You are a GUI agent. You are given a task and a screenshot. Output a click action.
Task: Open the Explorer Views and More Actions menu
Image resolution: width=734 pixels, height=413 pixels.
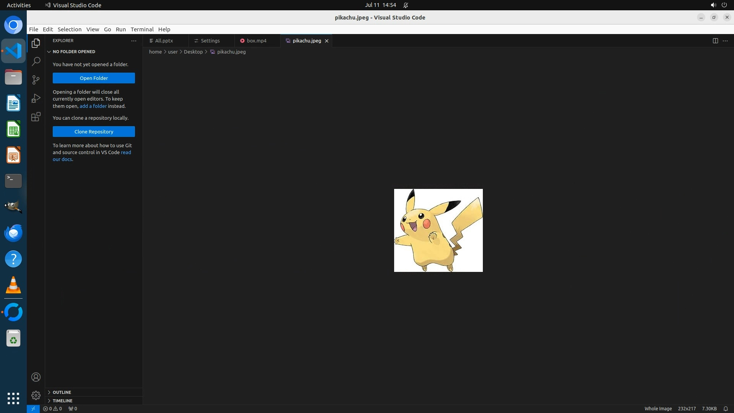click(x=134, y=41)
